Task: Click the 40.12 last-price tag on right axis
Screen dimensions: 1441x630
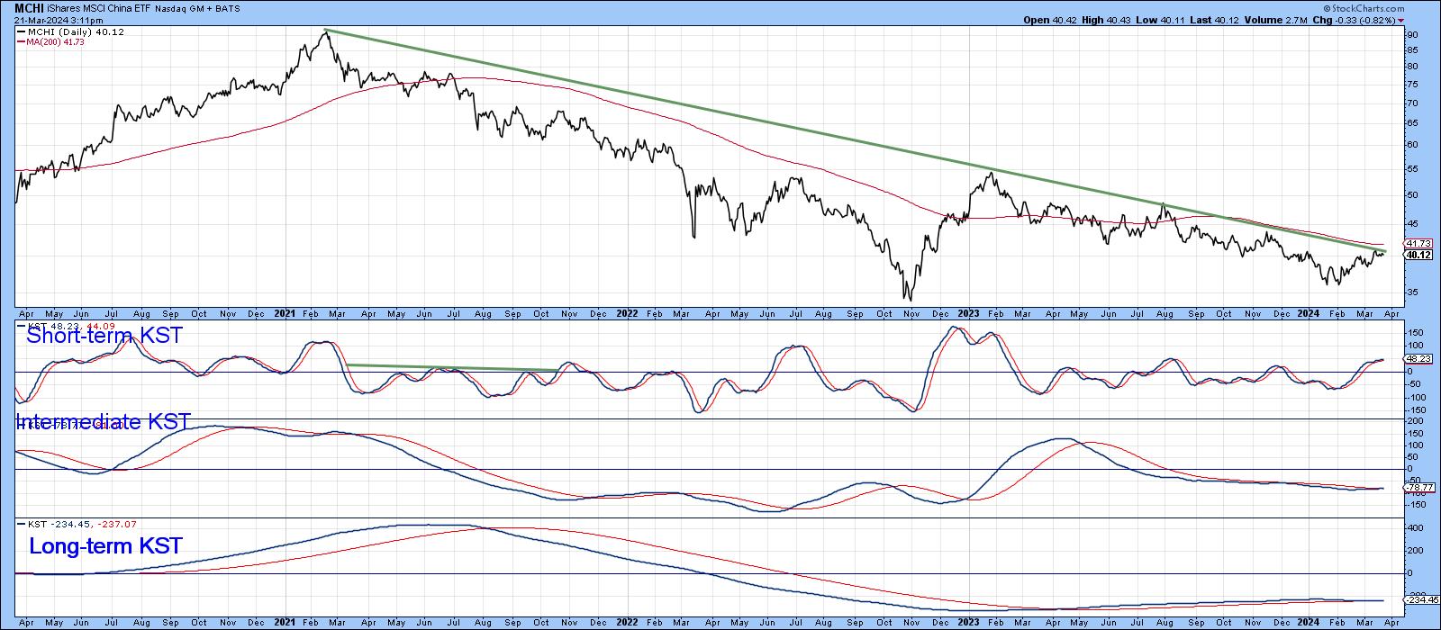Action: [1418, 255]
